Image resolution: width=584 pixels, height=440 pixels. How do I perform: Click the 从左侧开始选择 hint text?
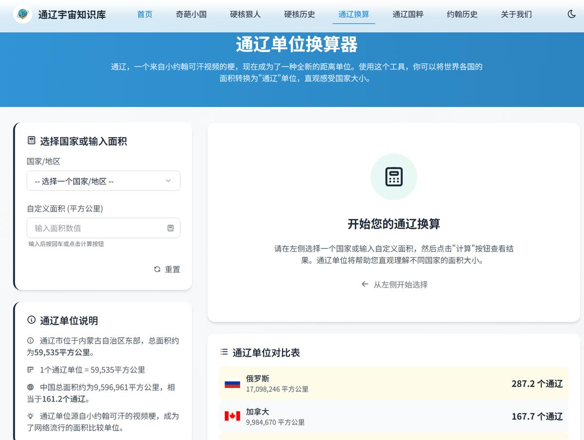pos(401,284)
